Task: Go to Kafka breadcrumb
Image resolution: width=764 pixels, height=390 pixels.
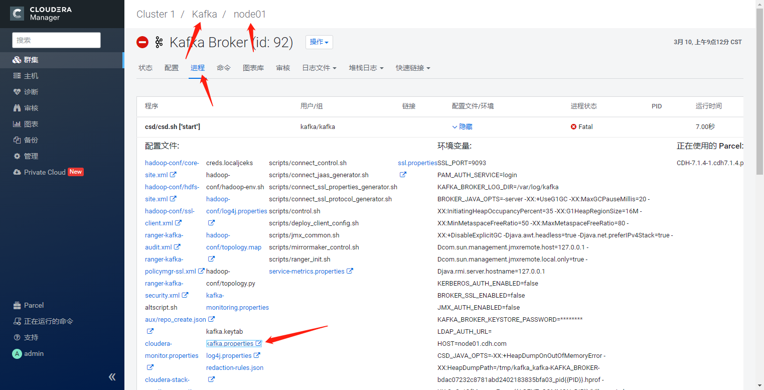Action: pyautogui.click(x=205, y=14)
